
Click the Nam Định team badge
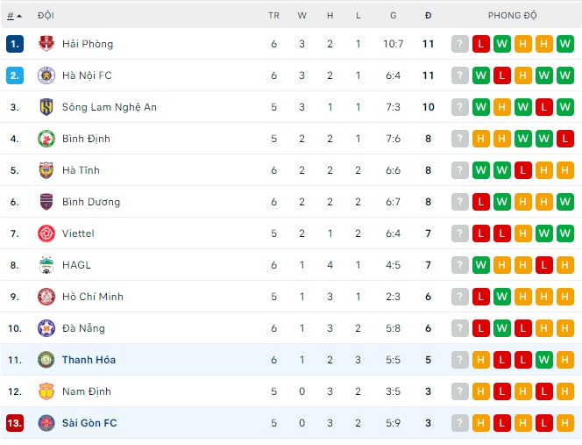pos(46,391)
